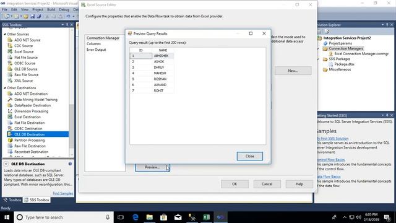The height and width of the screenshot is (223, 396).
Task: Collapse SSIS Packages folder node
Action: 318,59
